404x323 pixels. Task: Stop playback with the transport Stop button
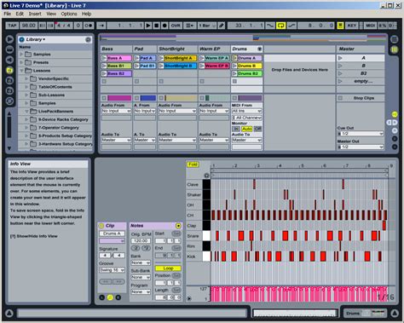(156, 26)
